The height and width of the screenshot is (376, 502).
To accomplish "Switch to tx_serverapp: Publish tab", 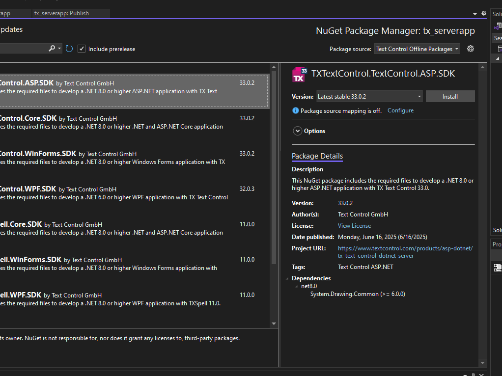I will (62, 13).
